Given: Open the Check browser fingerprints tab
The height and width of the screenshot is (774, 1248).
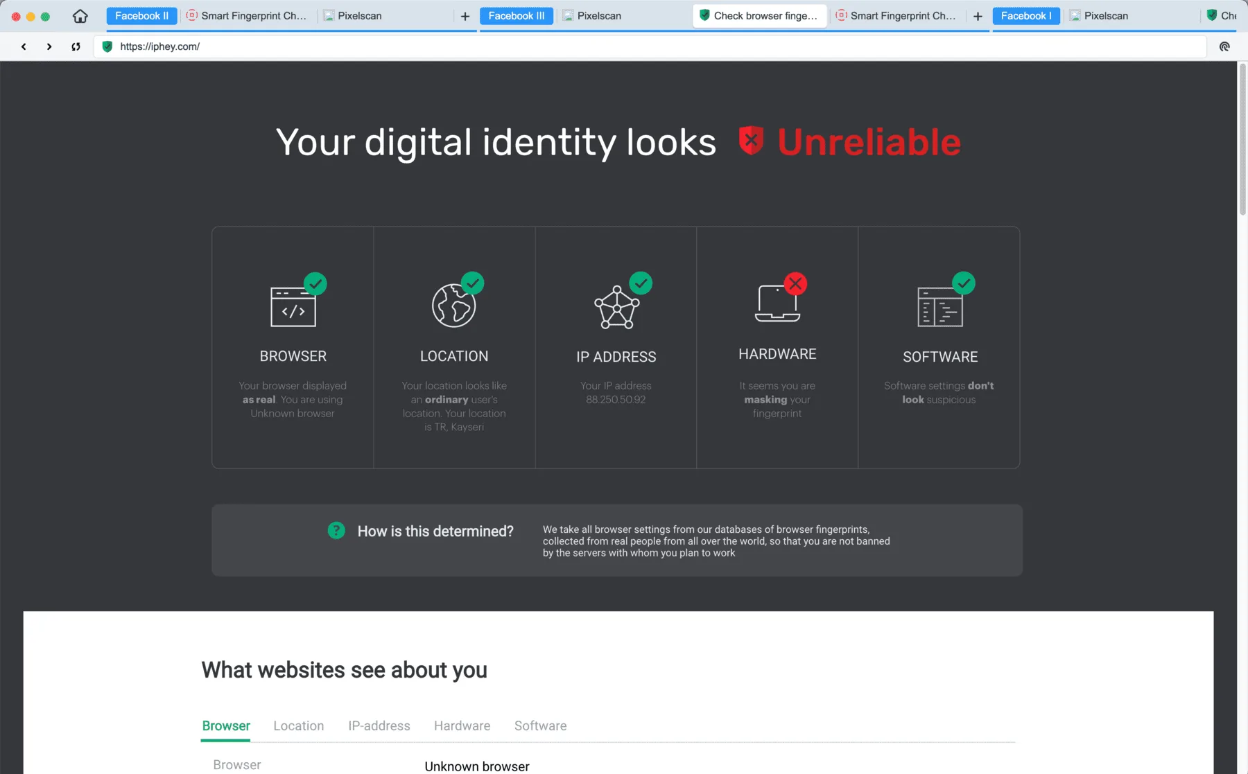Looking at the screenshot, I should [x=760, y=16].
